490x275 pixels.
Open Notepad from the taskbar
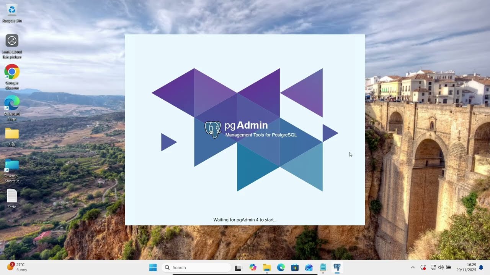323,267
